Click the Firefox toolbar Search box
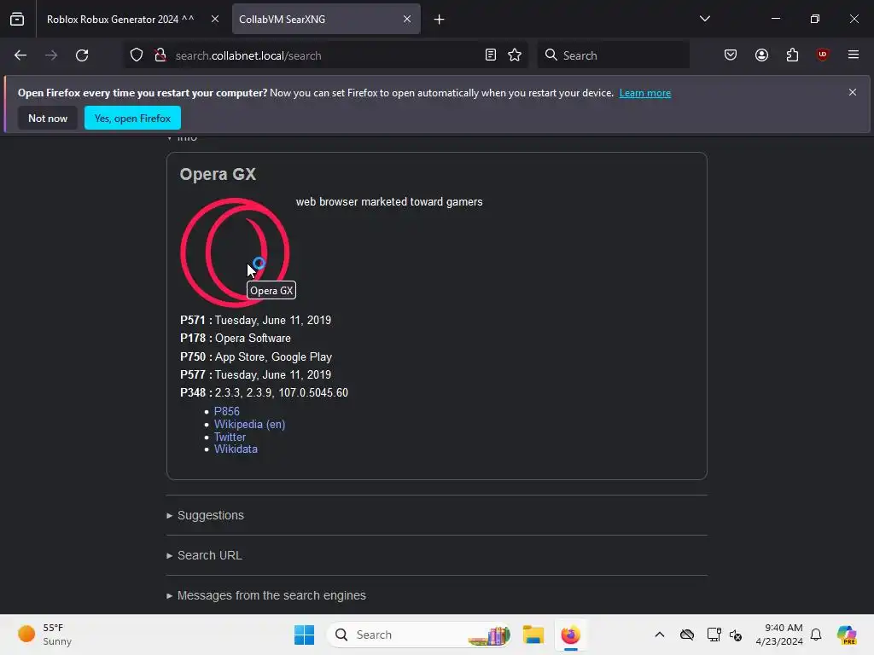Image resolution: width=874 pixels, height=655 pixels. click(613, 55)
